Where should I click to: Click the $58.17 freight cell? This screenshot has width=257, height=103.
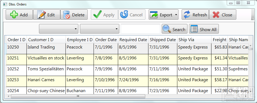(x=219, y=81)
